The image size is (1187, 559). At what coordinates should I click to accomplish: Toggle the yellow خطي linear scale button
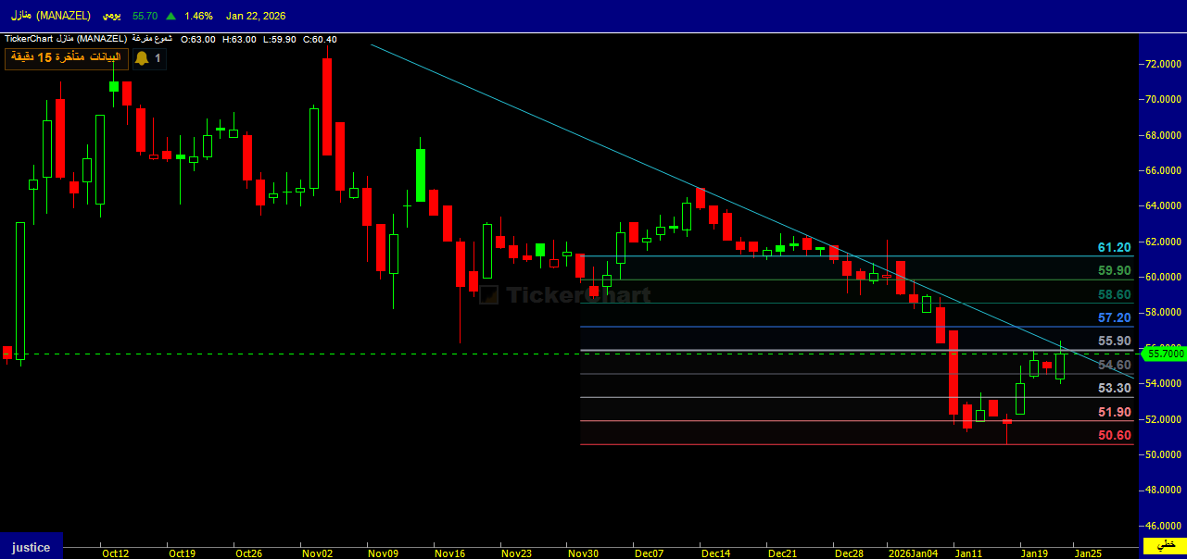(1165, 547)
